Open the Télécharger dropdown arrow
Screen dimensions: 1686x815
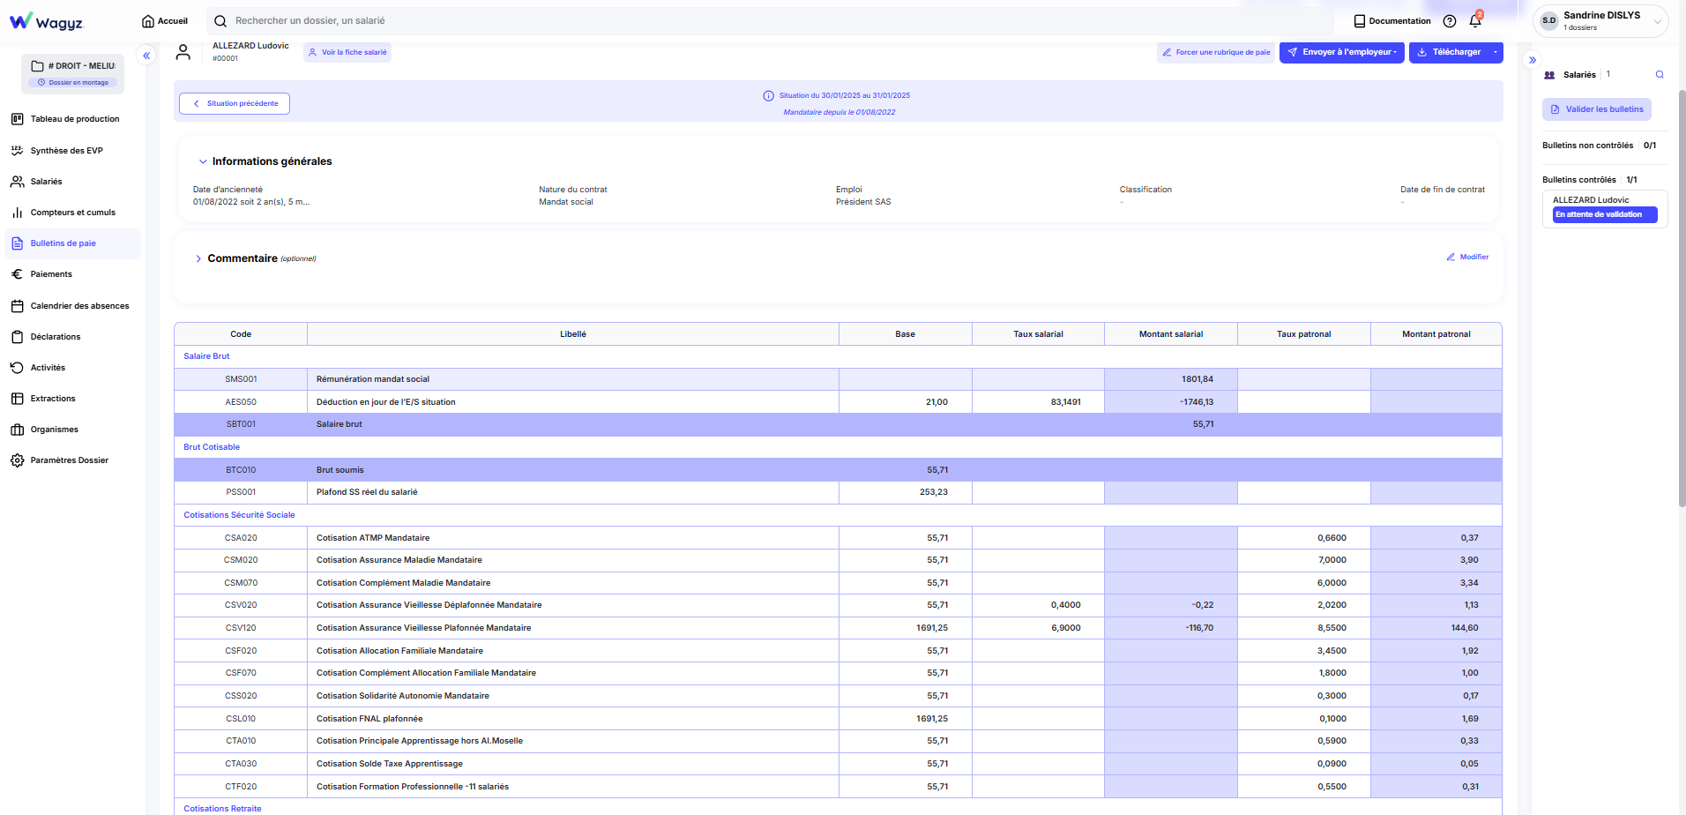[x=1496, y=52]
